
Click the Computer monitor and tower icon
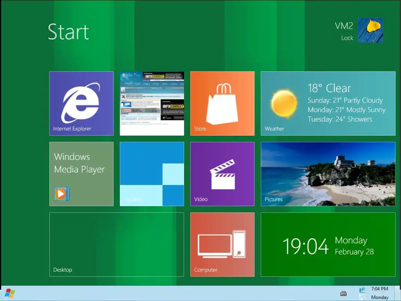[x=222, y=244]
